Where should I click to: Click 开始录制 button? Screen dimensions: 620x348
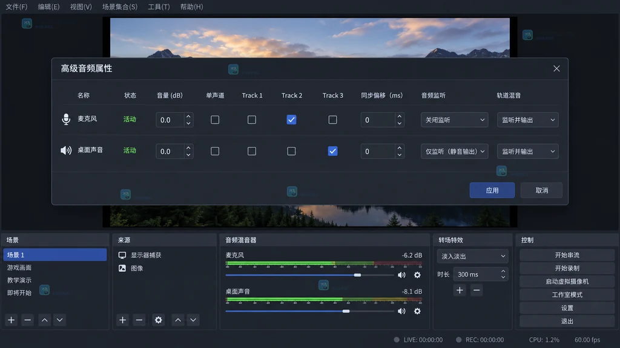(x=567, y=268)
